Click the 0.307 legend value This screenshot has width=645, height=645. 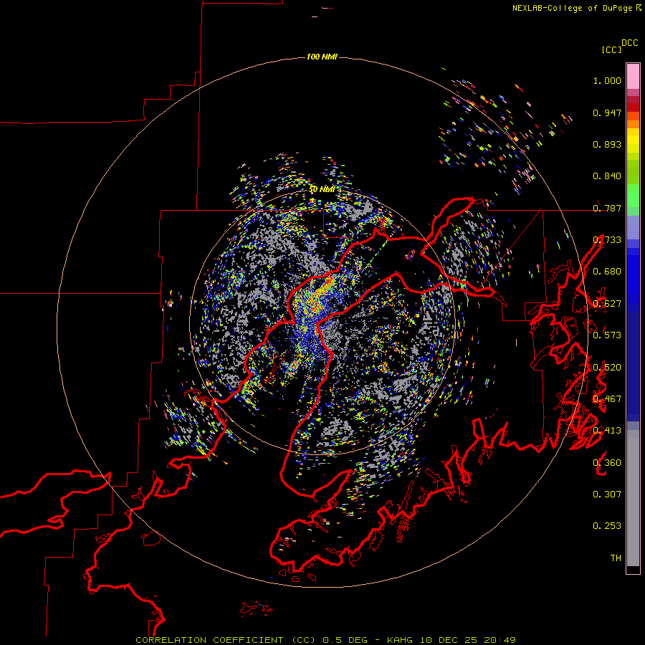point(607,494)
